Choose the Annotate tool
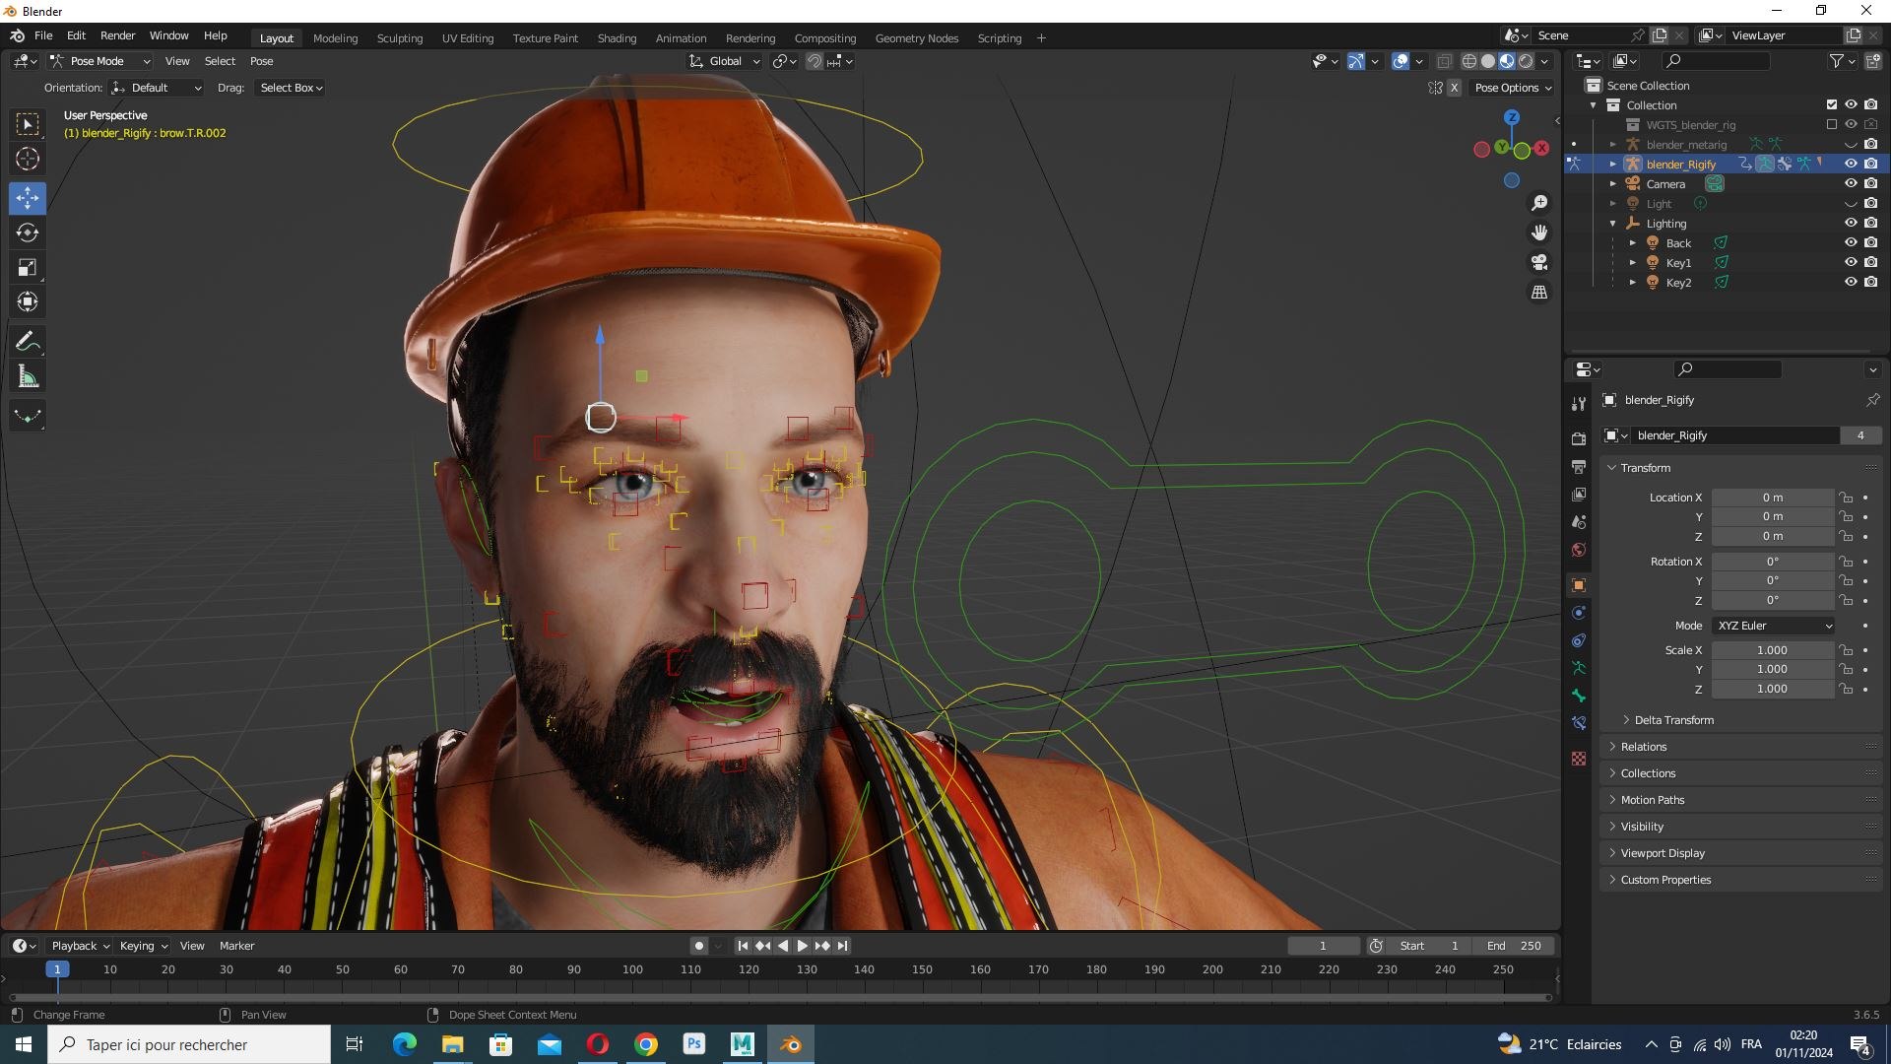Screen dimensions: 1891x1064 (28, 342)
